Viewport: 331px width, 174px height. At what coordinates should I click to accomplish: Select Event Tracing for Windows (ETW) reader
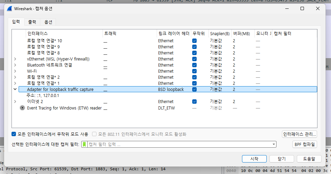tap(64, 108)
